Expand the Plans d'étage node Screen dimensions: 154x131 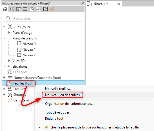point(9,32)
